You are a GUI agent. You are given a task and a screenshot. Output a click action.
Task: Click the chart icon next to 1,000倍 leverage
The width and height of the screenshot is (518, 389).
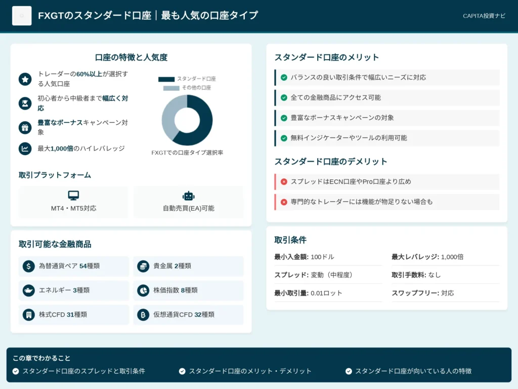pyautogui.click(x=25, y=149)
